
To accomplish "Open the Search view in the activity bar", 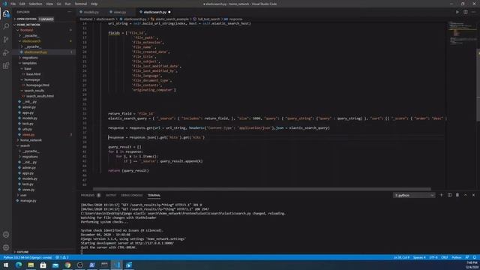I will point(6,26).
